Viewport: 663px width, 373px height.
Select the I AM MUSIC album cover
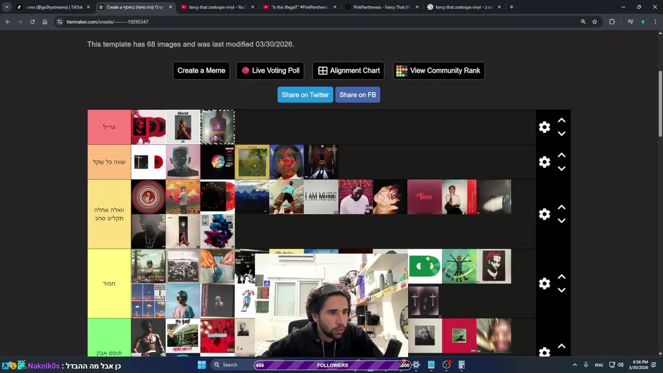coord(321,197)
